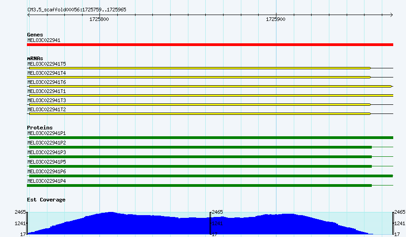Select the yellow MEL03C022941T4 transcript bar
Screen dimensions: 406x237
click(x=199, y=77)
